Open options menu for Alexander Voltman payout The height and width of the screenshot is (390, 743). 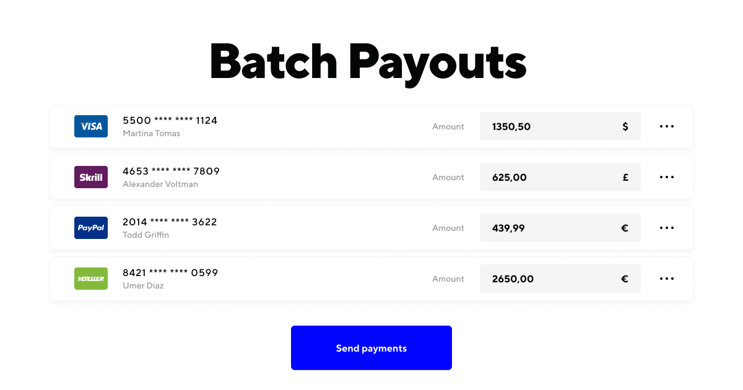tap(667, 177)
